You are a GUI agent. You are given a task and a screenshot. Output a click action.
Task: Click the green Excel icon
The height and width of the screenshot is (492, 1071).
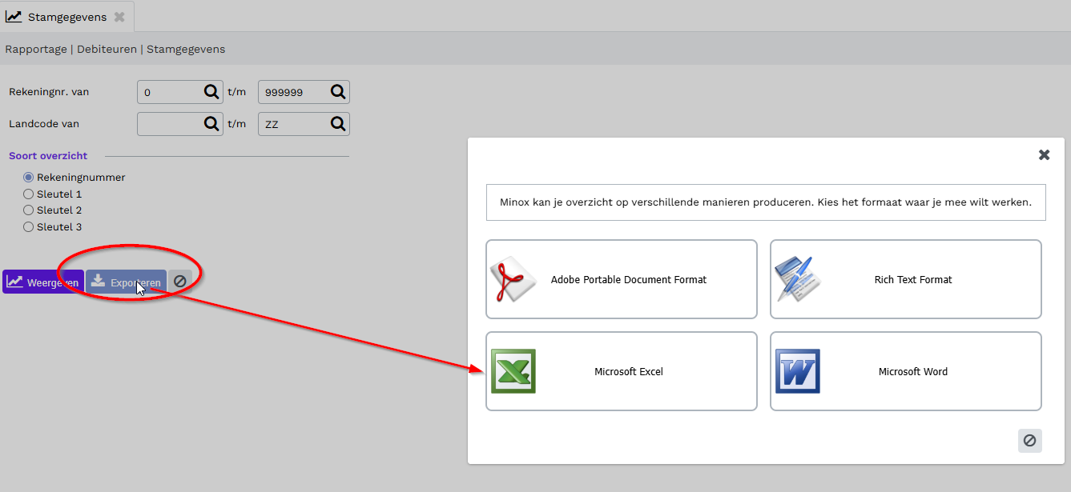[513, 371]
